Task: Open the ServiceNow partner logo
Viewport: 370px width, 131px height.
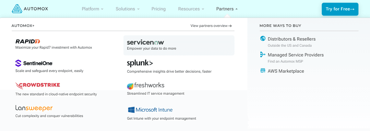Action: tap(145, 42)
